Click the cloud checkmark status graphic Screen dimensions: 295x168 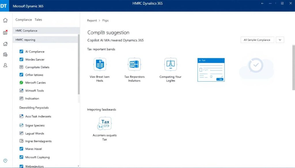[256, 68]
